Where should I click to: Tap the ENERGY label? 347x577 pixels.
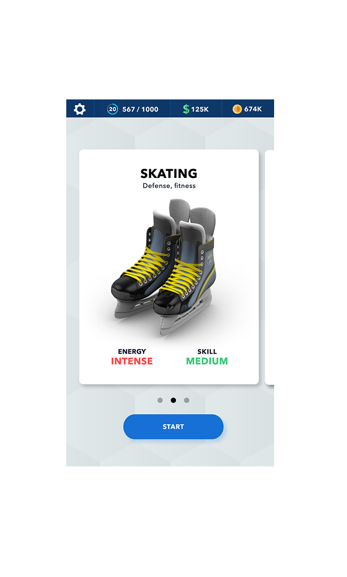pyautogui.click(x=132, y=351)
